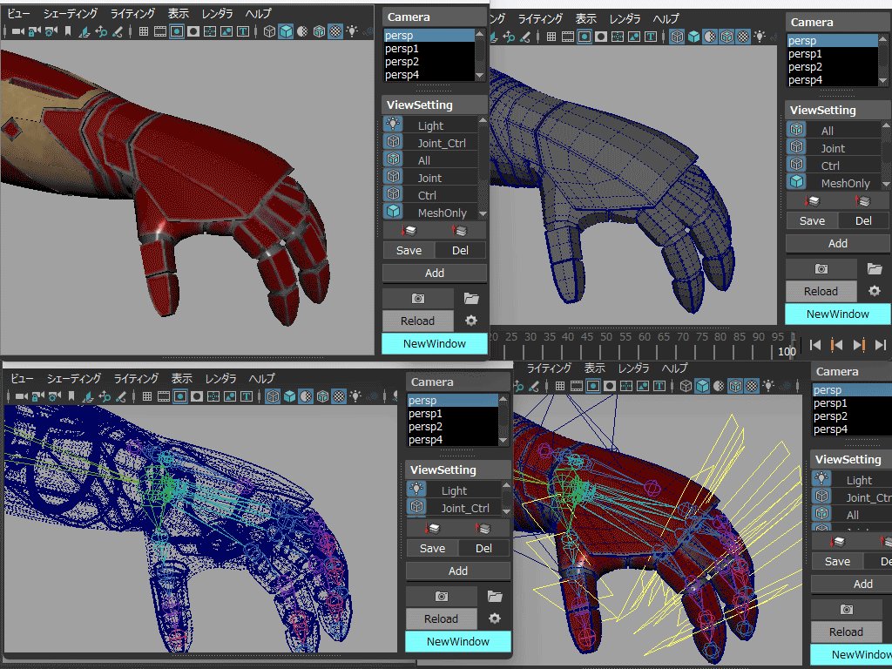Open folder icon in top-right window
Screen dimensions: 892x669
875,268
